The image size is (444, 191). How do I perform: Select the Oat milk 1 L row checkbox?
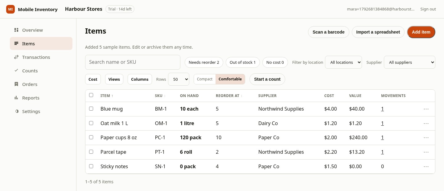tap(91, 123)
